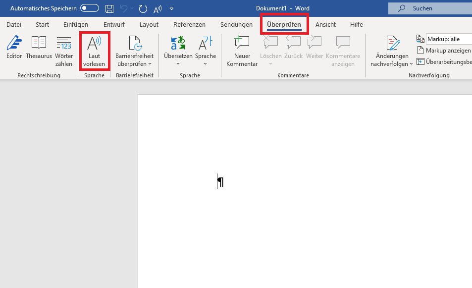Click the Redo circular arrow icon
Image resolution: width=472 pixels, height=288 pixels.
tap(143, 9)
